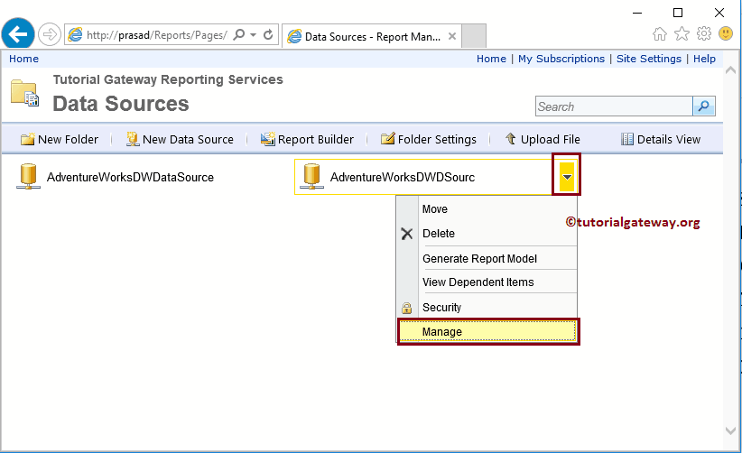Select Move from the context menu
742x453 pixels.
(x=435, y=209)
